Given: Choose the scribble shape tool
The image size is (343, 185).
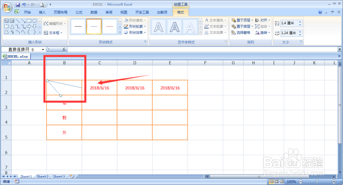Looking at the screenshot, I should click(x=12, y=32).
